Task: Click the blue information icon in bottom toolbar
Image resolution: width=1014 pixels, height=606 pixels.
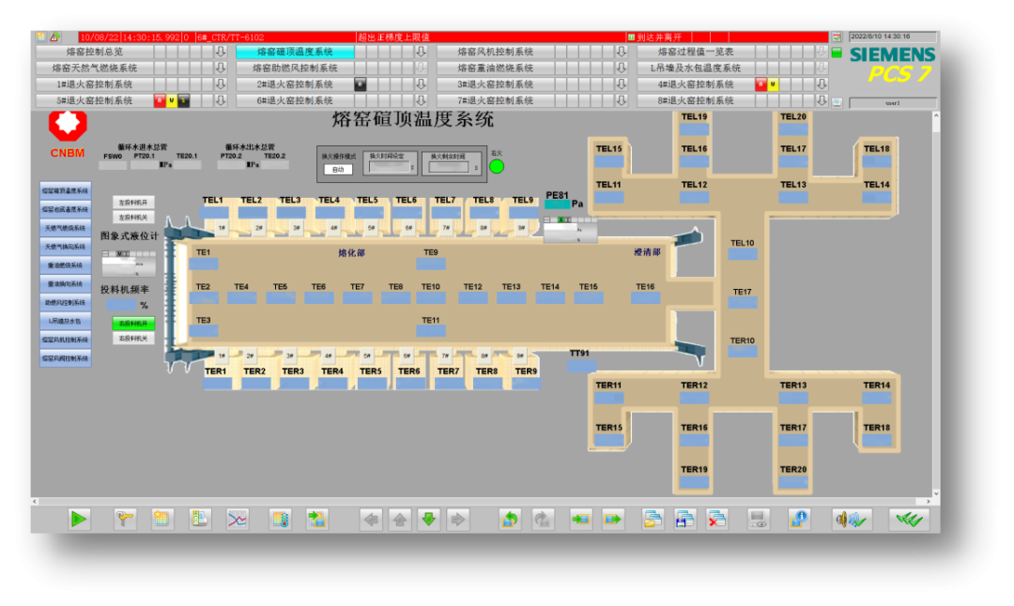Action: 799,518
